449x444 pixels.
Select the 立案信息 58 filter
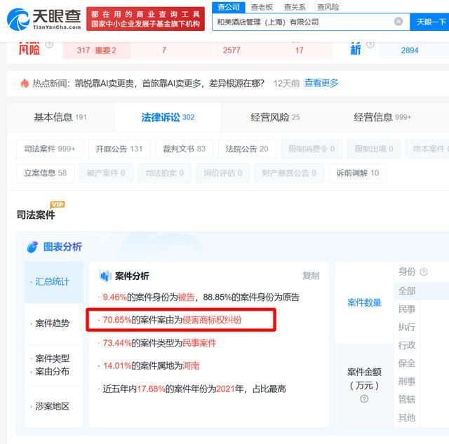click(x=45, y=173)
